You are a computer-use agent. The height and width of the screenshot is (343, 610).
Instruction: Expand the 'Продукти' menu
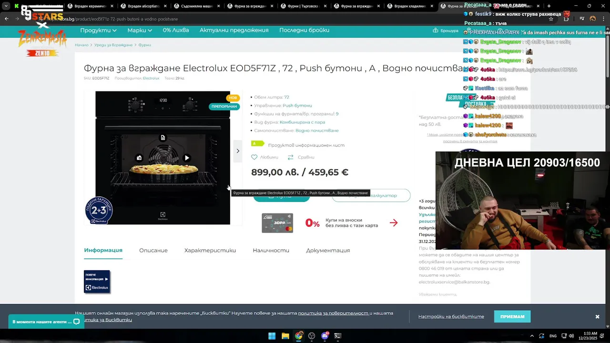pyautogui.click(x=98, y=30)
